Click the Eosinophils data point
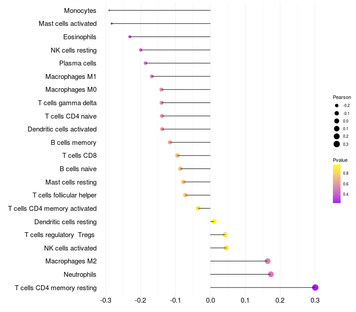Viewport: 356px width, 312px height. pos(129,37)
